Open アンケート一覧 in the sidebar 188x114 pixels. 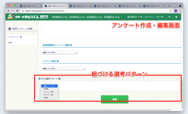point(22,37)
